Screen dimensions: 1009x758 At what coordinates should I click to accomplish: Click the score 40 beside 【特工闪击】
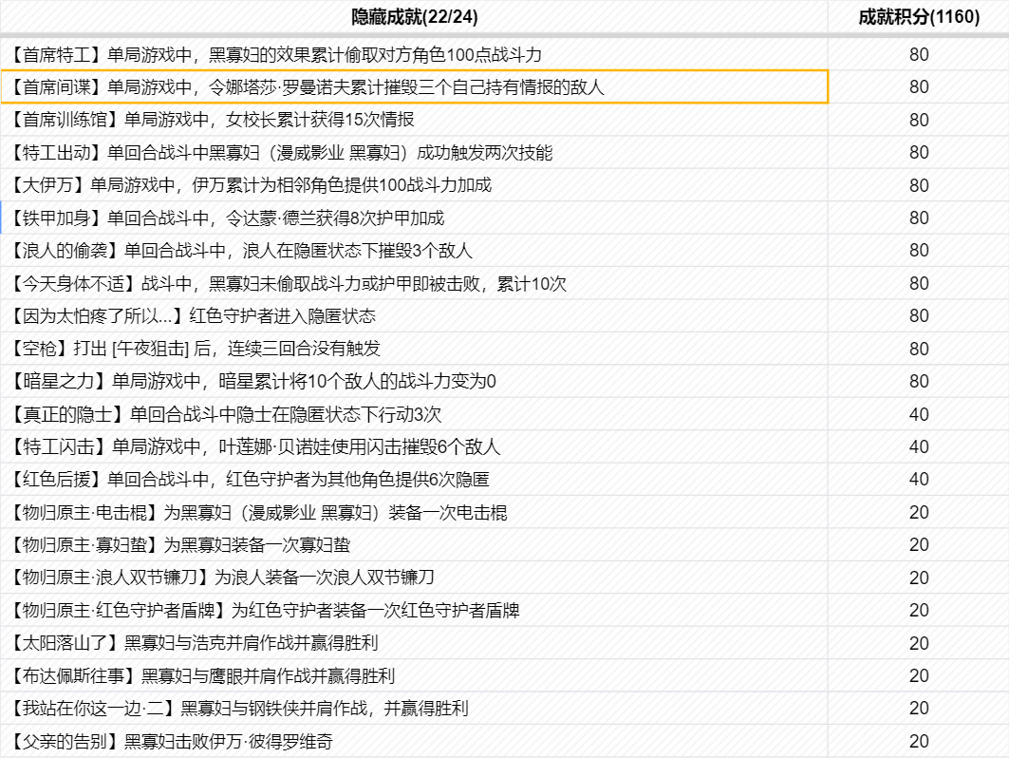point(918,447)
